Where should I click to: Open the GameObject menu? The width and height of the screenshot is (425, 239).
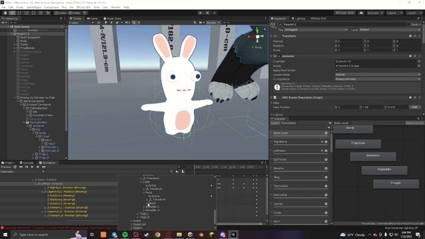(34, 7)
